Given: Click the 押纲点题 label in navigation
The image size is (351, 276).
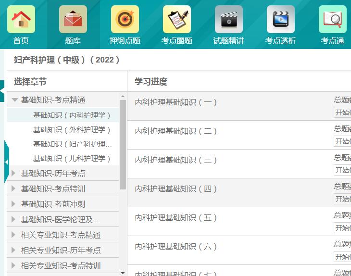Looking at the screenshot, I should [125, 41].
